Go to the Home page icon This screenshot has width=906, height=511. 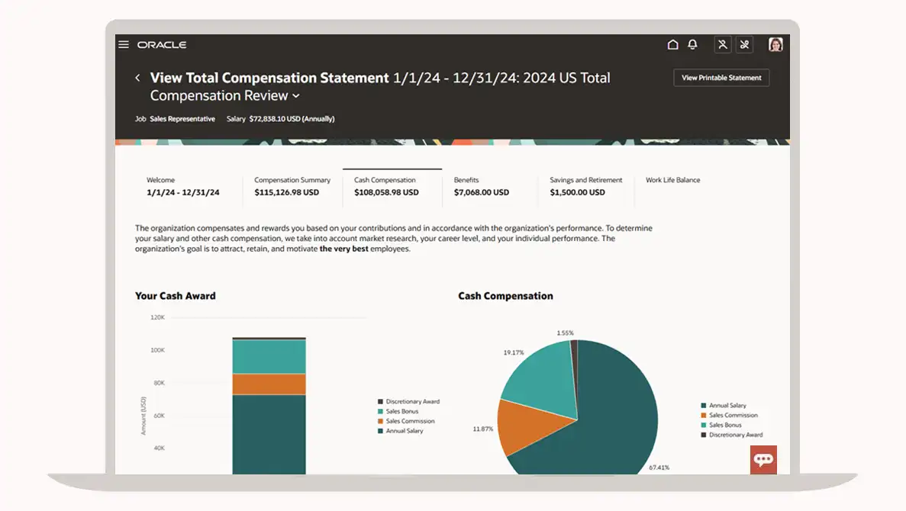(672, 45)
